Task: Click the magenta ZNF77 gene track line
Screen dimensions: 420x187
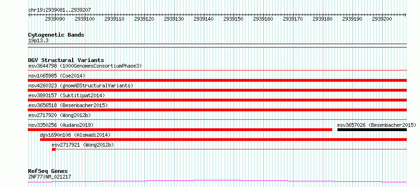Action: click(217, 181)
